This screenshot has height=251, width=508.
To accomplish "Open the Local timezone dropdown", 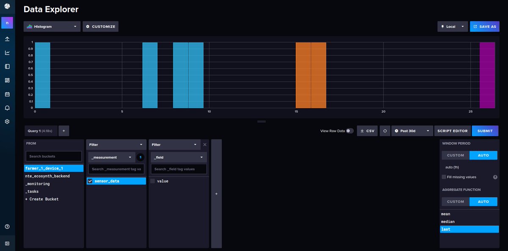I will click(453, 27).
